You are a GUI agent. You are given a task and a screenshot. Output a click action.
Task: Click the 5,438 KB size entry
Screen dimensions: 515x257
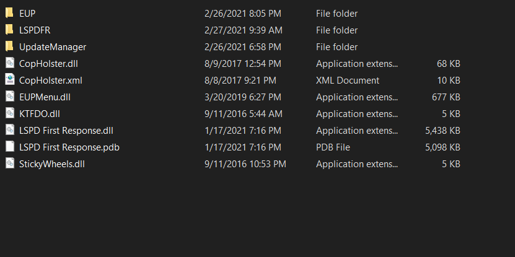tap(442, 131)
